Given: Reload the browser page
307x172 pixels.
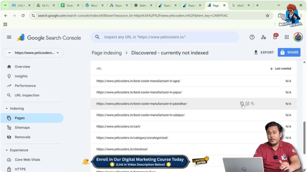Looking at the screenshot, I should pyautogui.click(x=23, y=16).
